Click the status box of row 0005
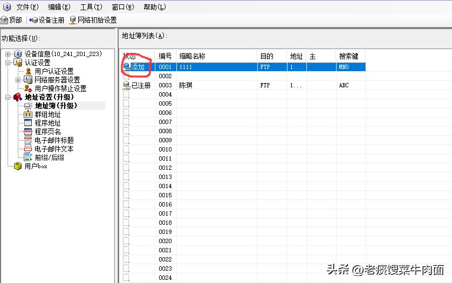 tap(126, 103)
